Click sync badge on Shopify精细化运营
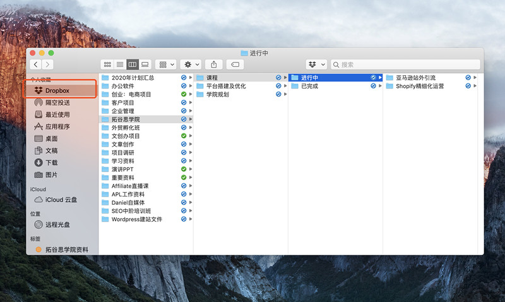The width and height of the screenshot is (505, 302). tap(468, 86)
